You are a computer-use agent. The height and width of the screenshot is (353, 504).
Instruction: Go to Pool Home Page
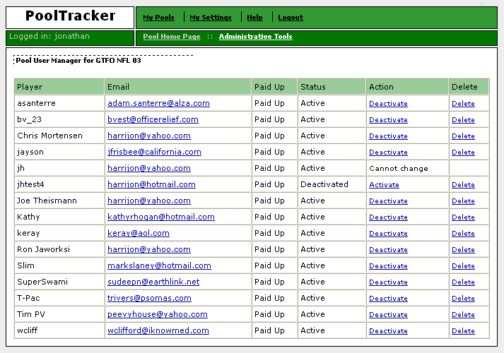click(x=172, y=37)
